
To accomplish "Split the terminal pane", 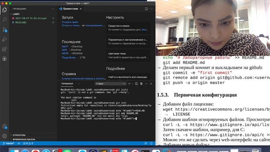I will (x=137, y=84).
